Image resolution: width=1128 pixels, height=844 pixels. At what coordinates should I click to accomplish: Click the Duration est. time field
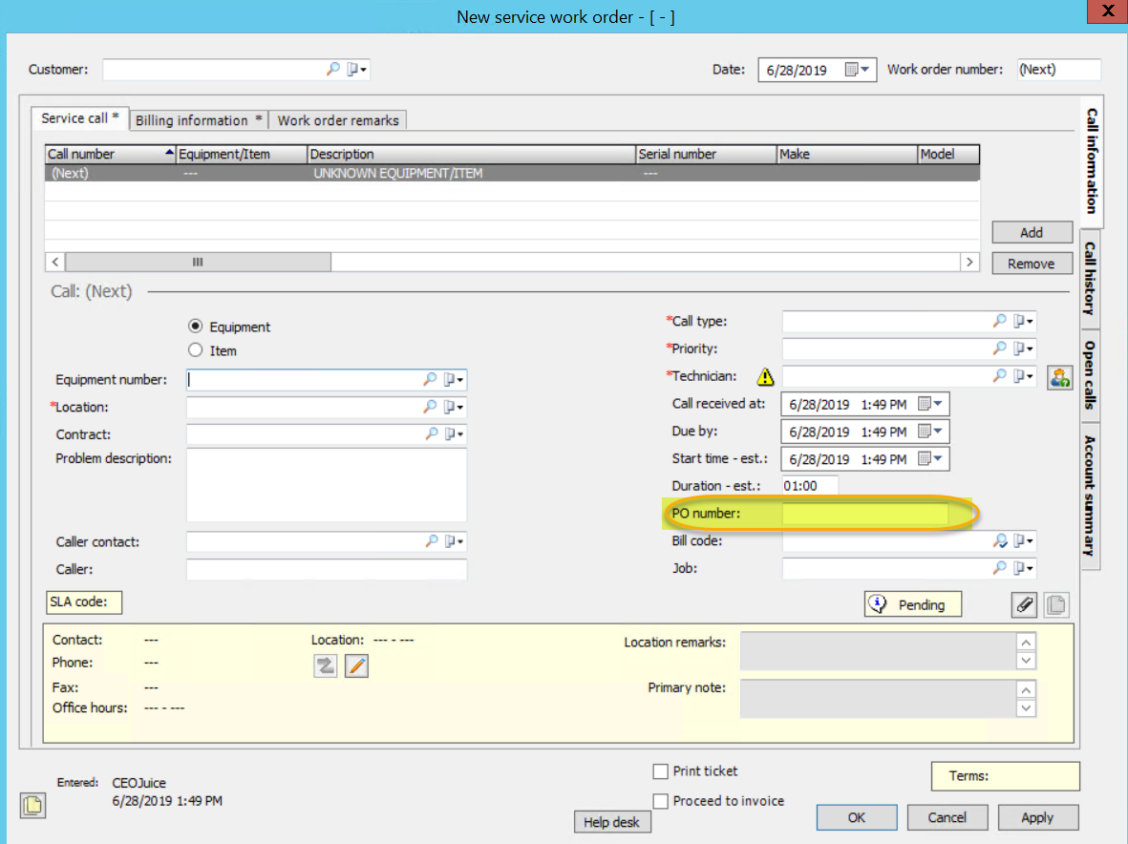810,486
